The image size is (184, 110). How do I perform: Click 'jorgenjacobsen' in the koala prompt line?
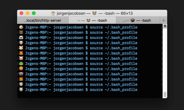[x=68, y=74]
